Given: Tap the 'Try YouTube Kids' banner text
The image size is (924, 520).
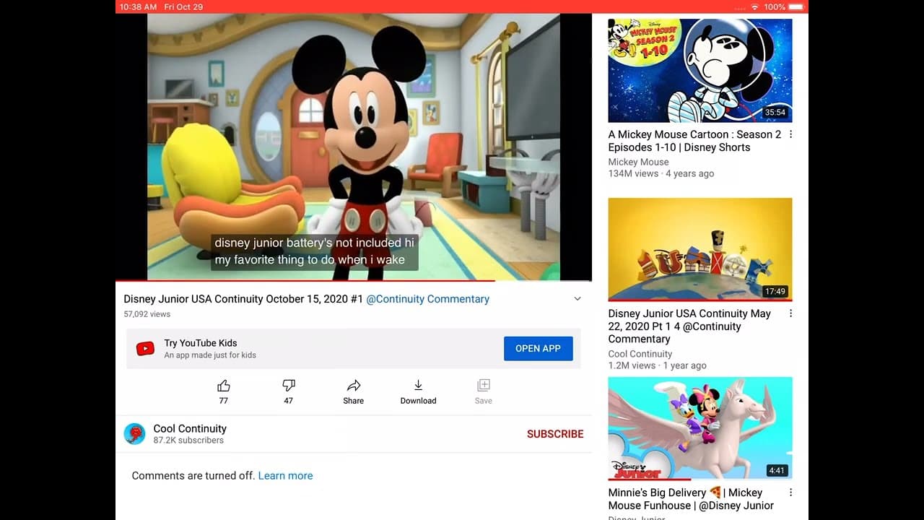Looking at the screenshot, I should pyautogui.click(x=201, y=343).
